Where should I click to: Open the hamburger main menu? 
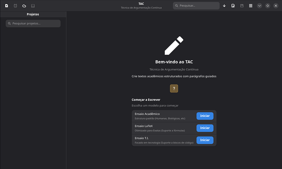click(x=251, y=6)
